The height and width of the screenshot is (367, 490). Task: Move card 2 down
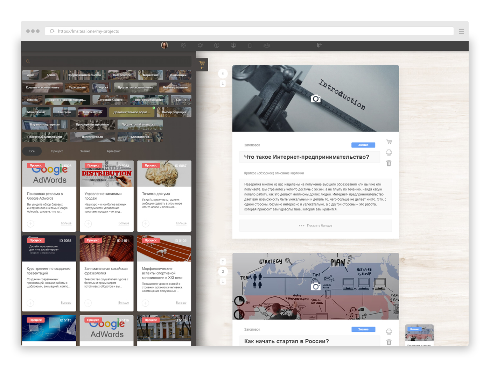pyautogui.click(x=223, y=281)
